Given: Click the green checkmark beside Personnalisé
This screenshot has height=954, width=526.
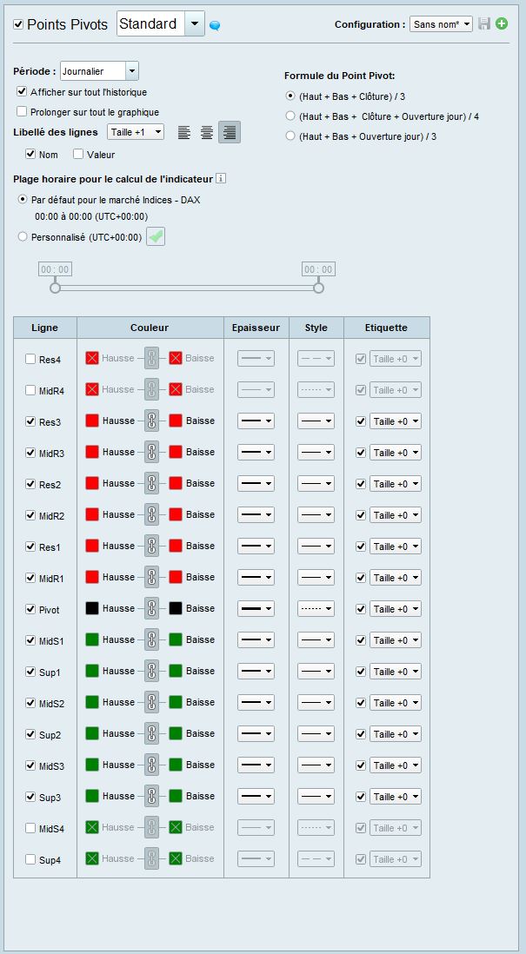Looking at the screenshot, I should (156, 237).
